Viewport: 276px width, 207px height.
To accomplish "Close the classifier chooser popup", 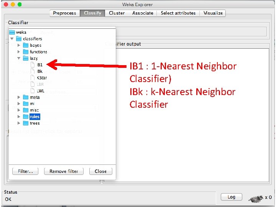I will pyautogui.click(x=101, y=171).
